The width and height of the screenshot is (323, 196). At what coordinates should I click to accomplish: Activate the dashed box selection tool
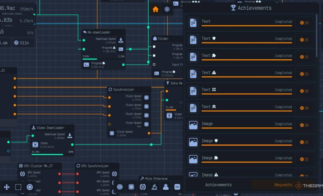(x=18, y=187)
